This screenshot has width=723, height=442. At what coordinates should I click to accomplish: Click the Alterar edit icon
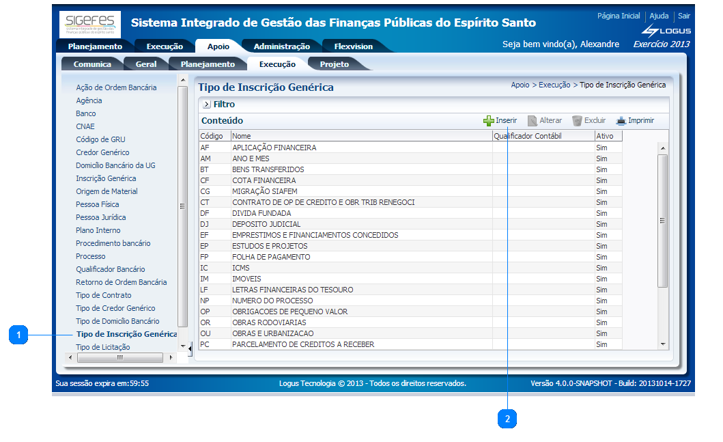[533, 121]
